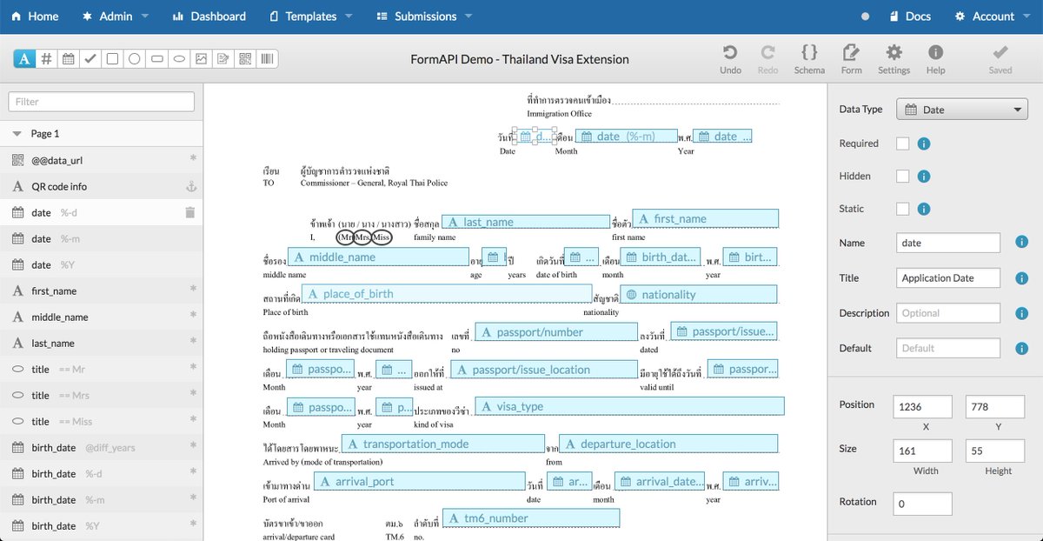
Task: Open the Form view
Action: coord(852,59)
